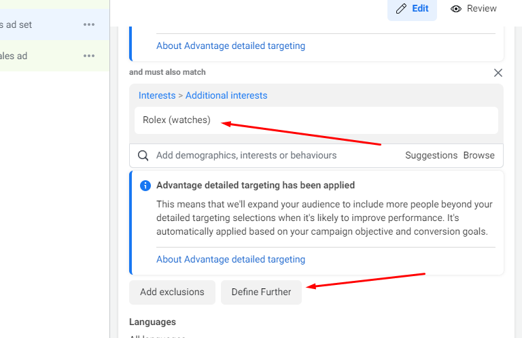The image size is (522, 338).
Task: Click the search magnifier icon
Action: (143, 156)
